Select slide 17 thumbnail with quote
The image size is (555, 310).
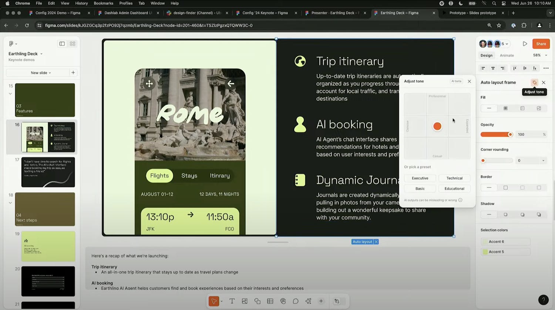(48, 172)
